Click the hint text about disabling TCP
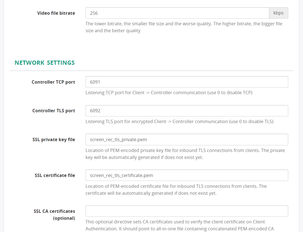The height and width of the screenshot is (232, 303). 169,93
